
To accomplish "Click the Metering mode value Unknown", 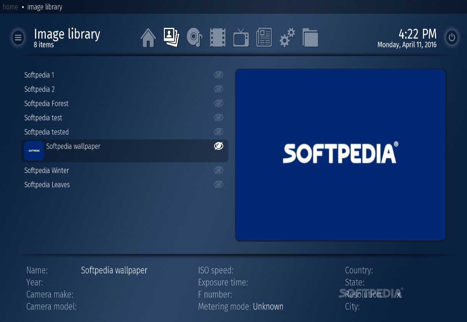I will click(x=268, y=306).
